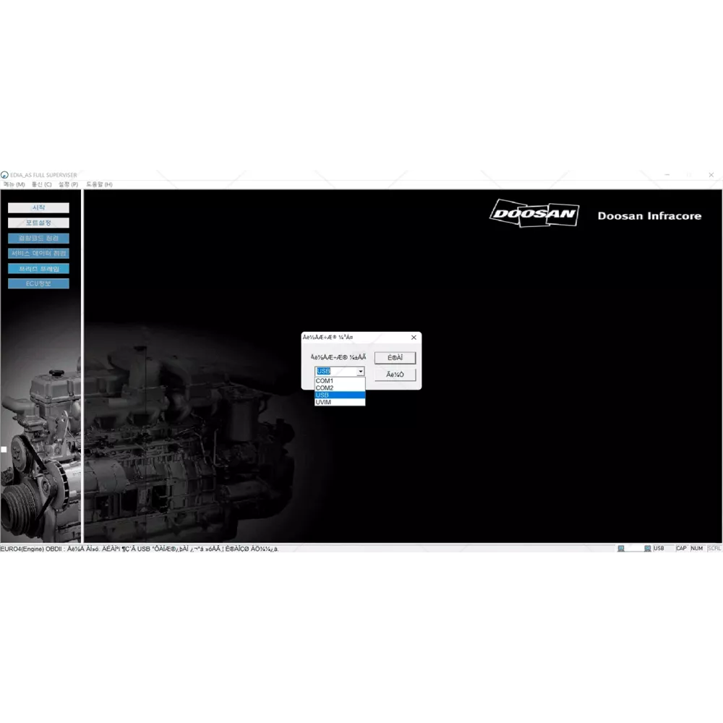Click the 시작 sidebar button
This screenshot has width=723, height=723.
click(38, 208)
